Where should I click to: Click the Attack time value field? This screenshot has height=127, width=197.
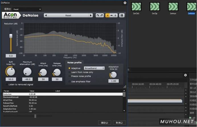click(x=43, y=79)
